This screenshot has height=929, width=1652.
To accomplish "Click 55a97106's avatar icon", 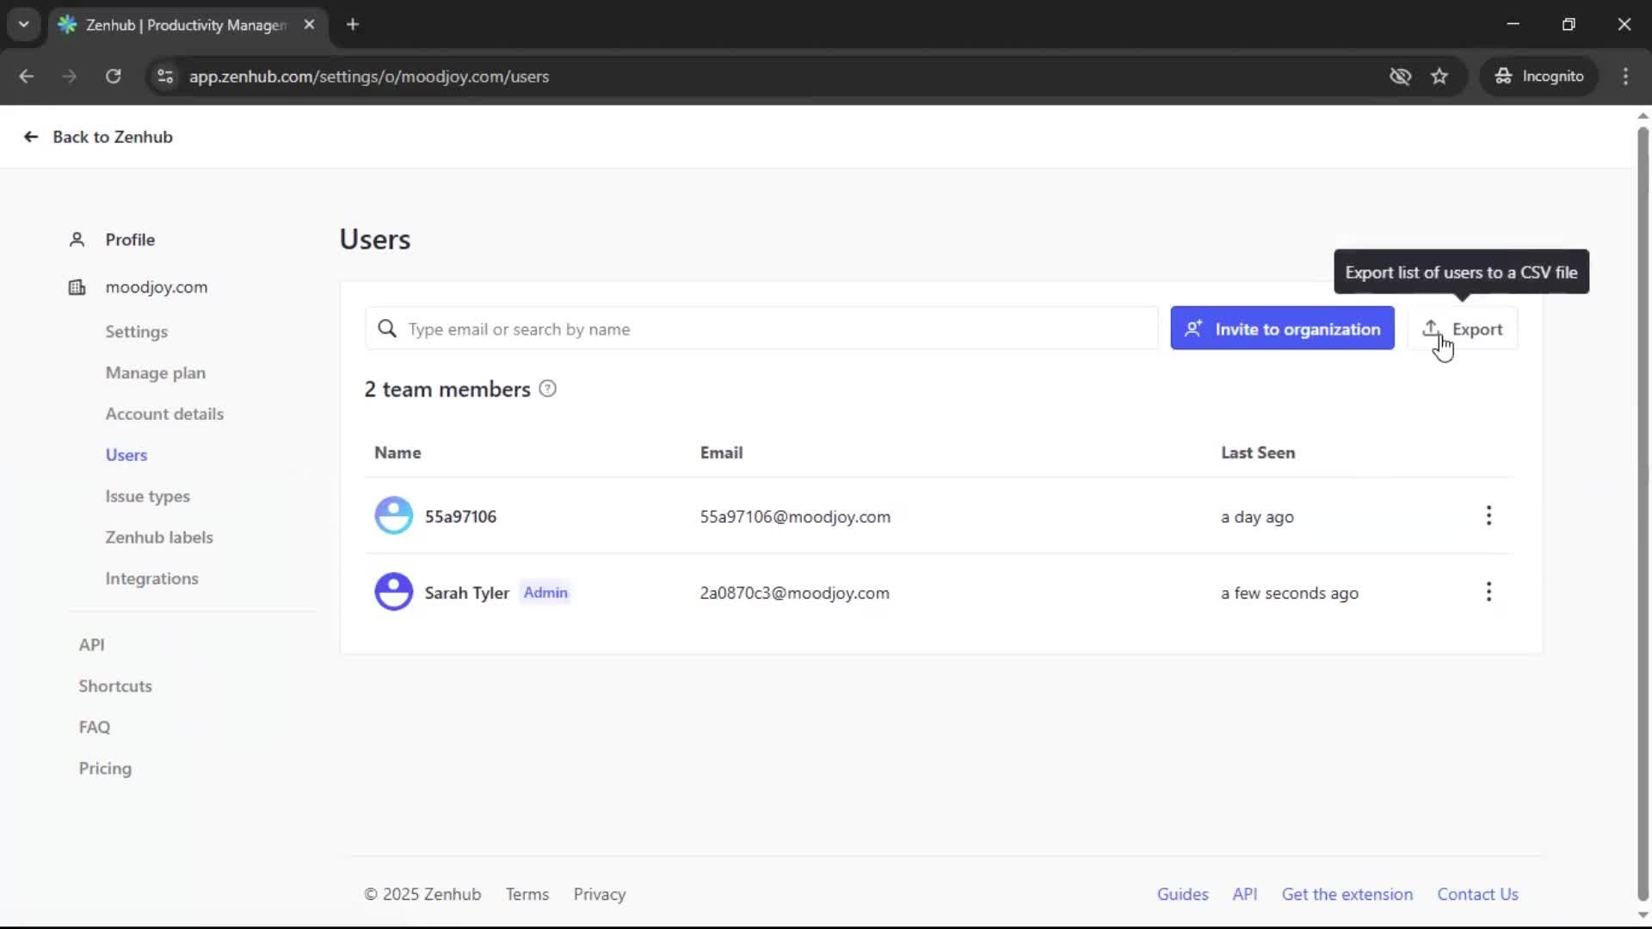I will coord(393,516).
